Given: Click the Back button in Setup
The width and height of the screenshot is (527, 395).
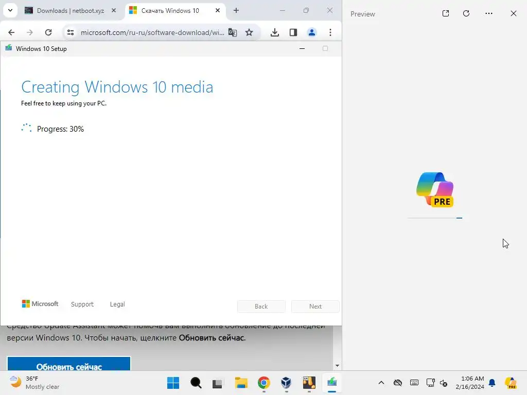Looking at the screenshot, I should [x=261, y=307].
